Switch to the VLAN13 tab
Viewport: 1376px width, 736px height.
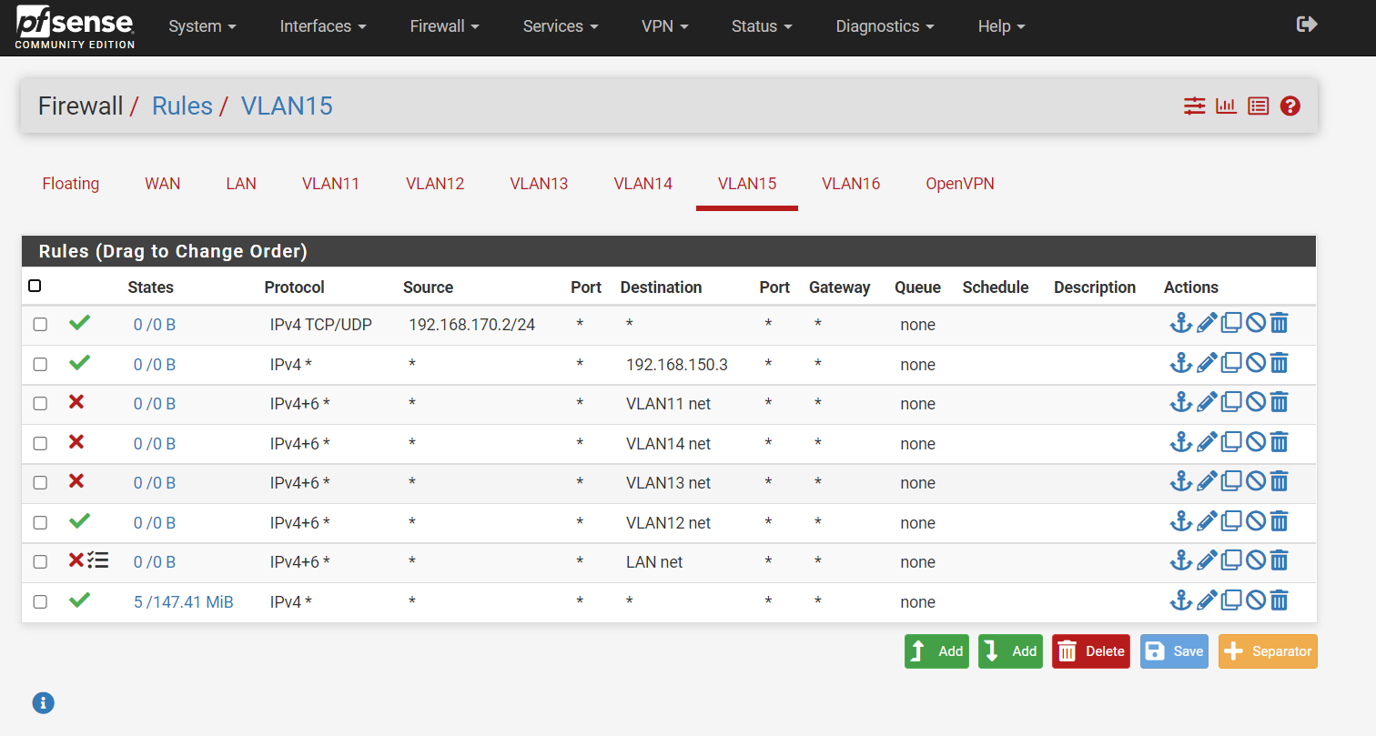539,184
